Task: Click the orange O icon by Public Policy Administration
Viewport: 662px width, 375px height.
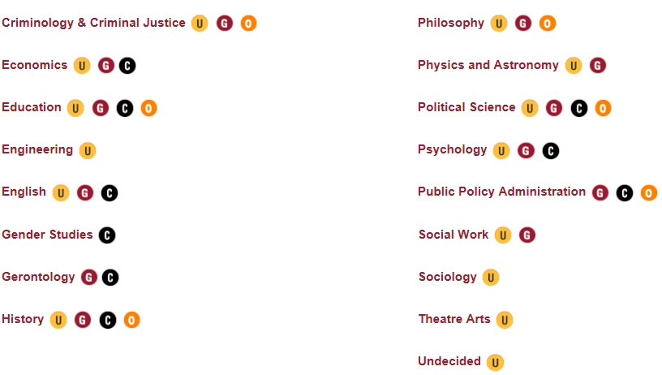Action: click(649, 193)
